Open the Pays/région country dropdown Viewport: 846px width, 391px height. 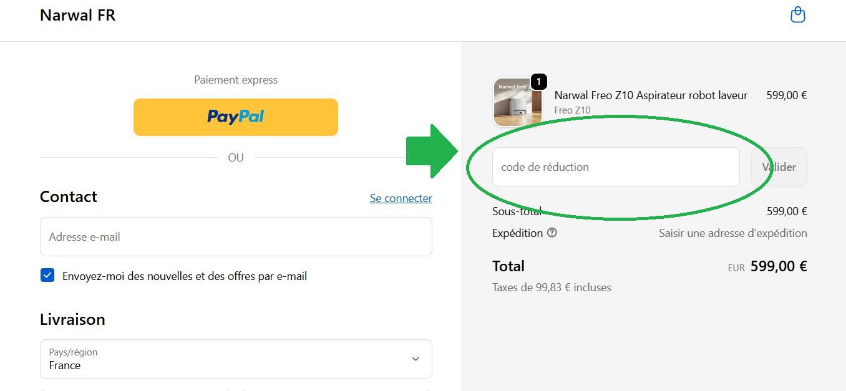pyautogui.click(x=236, y=359)
